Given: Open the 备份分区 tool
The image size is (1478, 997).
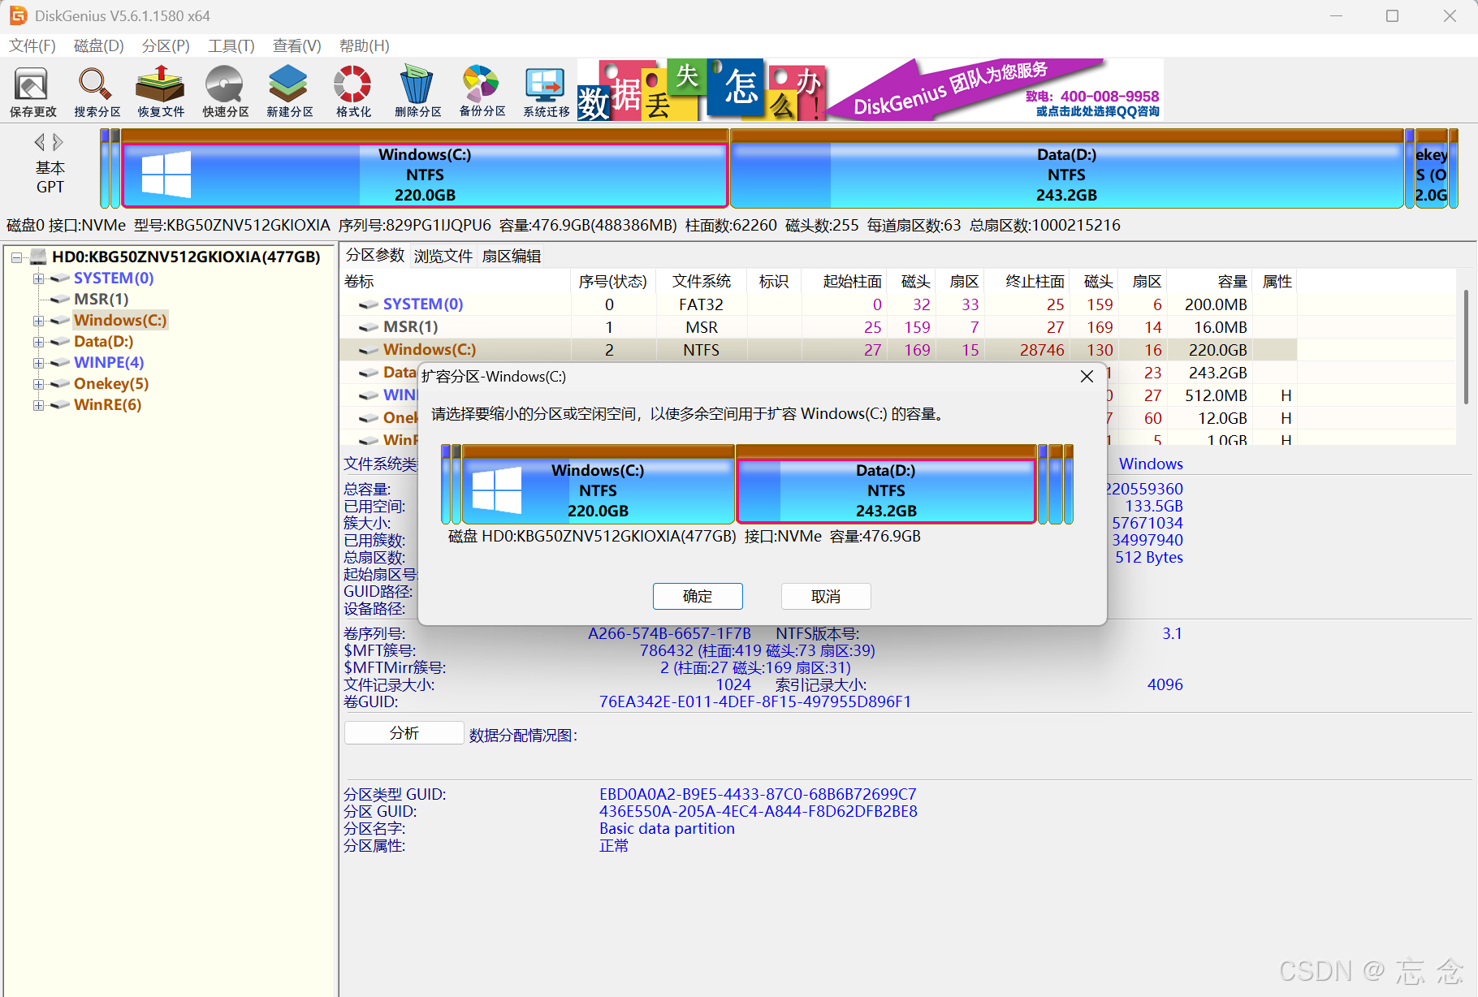Looking at the screenshot, I should point(482,91).
